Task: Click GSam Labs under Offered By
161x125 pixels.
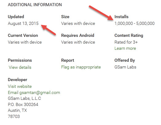Action: [125, 67]
